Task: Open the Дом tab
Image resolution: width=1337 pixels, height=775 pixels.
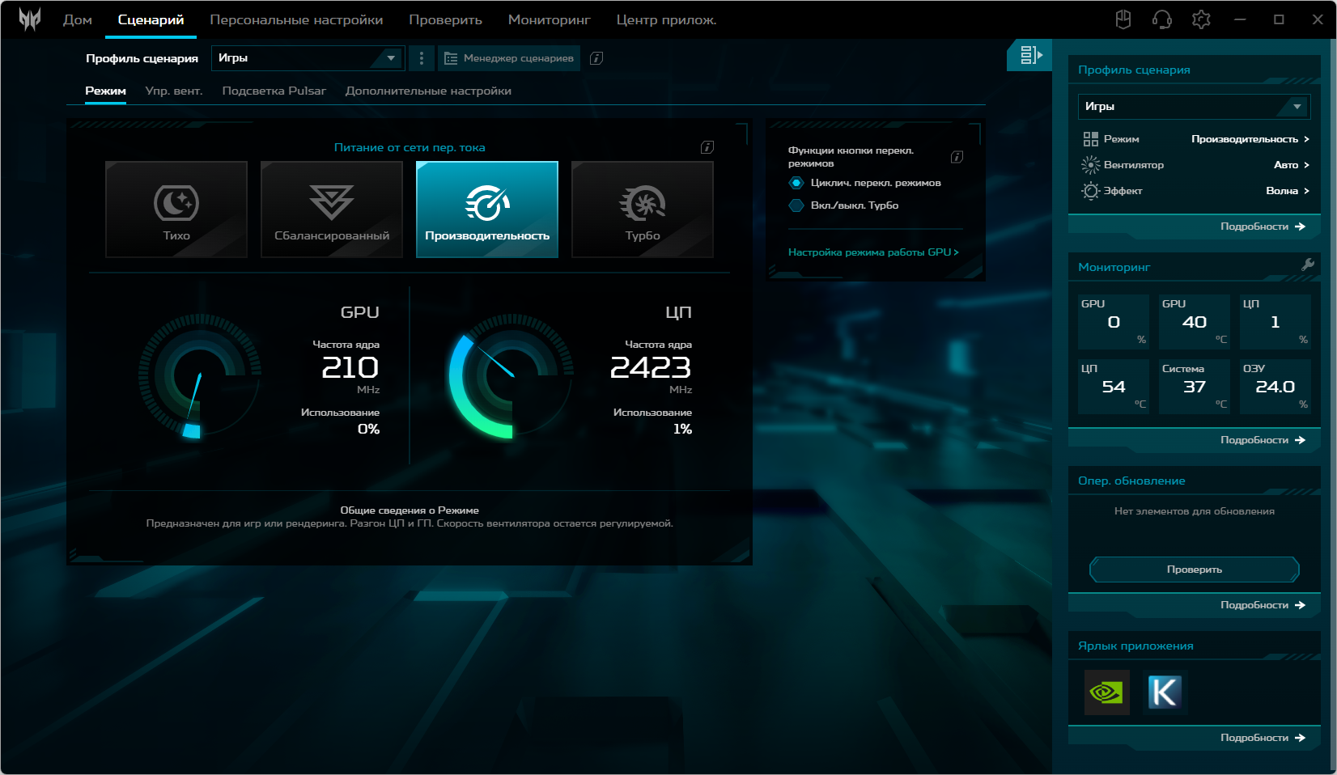Action: tap(78, 19)
